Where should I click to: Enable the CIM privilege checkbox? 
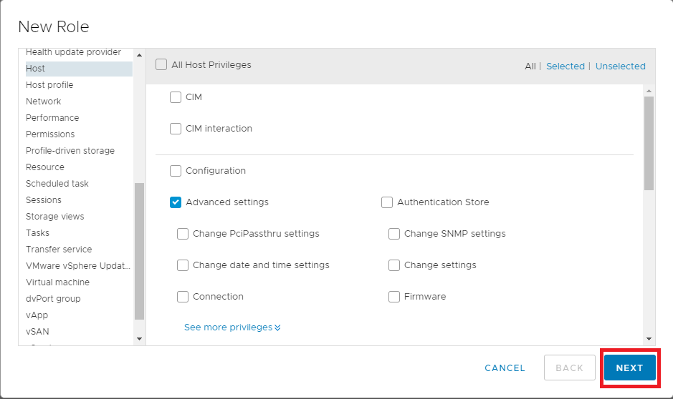[176, 97]
